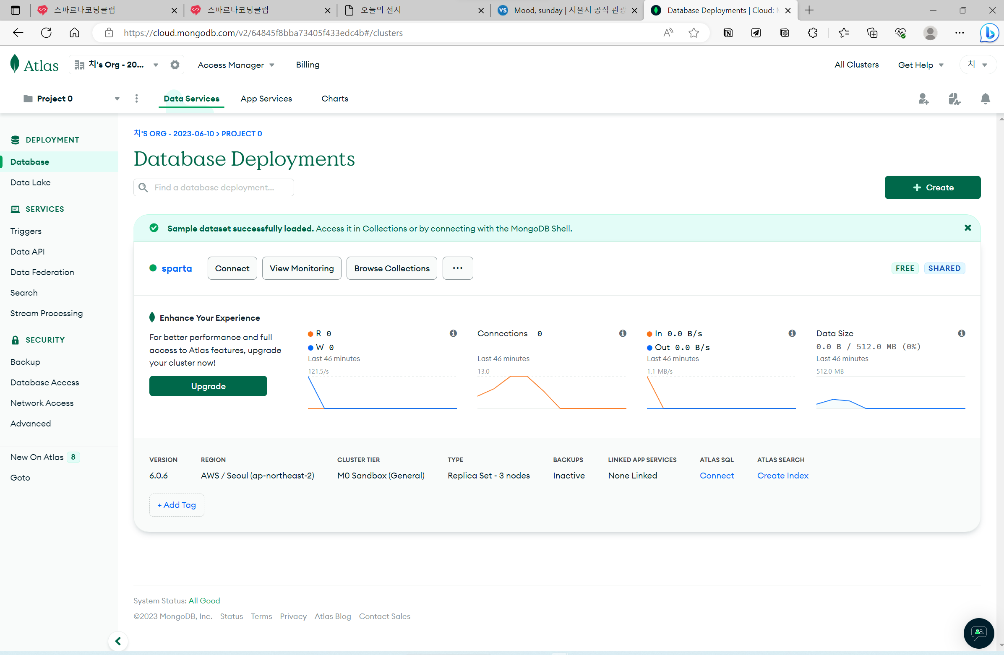
Task: Select Data Lake in the sidebar
Action: click(30, 182)
